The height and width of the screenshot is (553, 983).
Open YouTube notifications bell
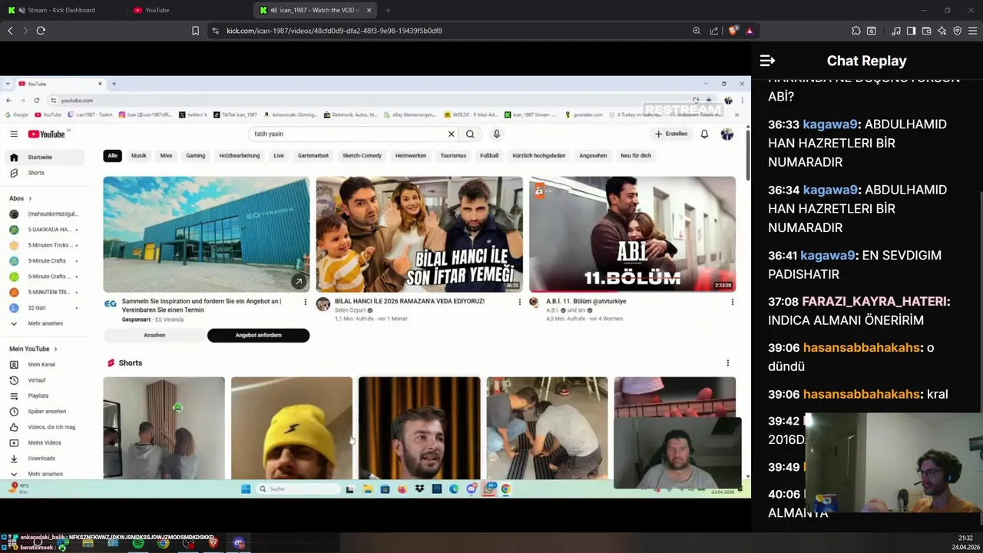(704, 134)
